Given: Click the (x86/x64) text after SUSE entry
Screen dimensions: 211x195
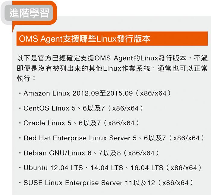Looking at the screenshot, I should 176,183.
